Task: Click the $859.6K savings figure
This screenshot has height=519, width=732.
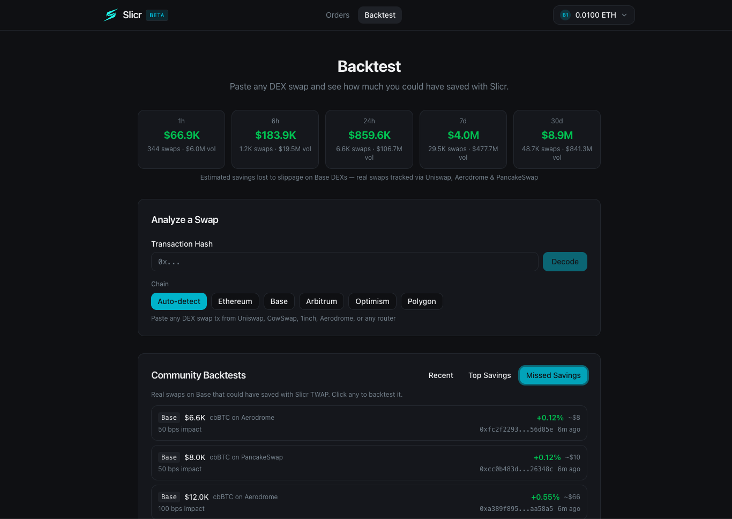Action: coord(369,135)
